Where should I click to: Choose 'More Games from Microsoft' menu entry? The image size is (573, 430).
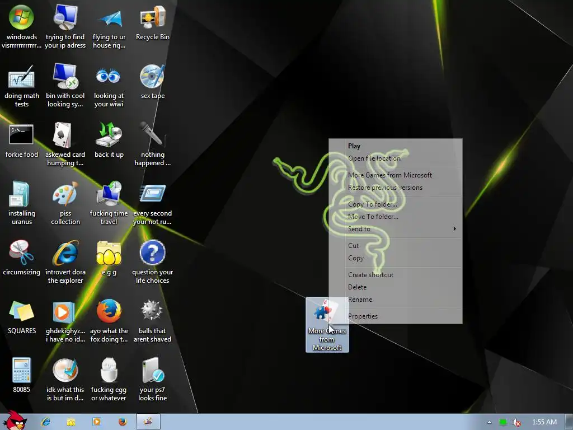pos(396,175)
